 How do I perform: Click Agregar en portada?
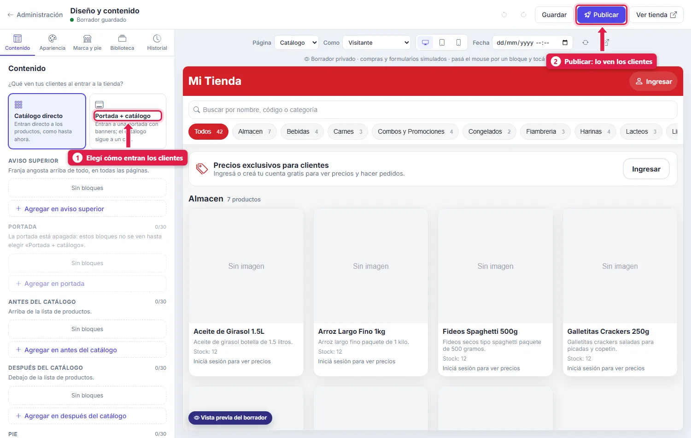[x=88, y=284]
